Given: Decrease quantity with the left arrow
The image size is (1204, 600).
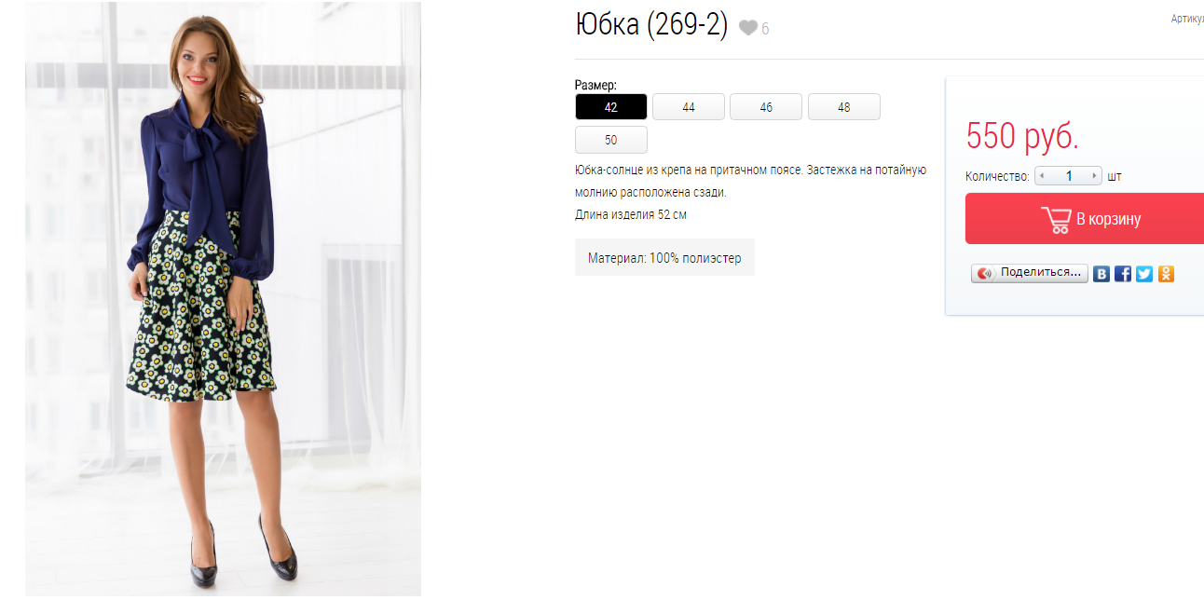Looking at the screenshot, I should click(1042, 175).
